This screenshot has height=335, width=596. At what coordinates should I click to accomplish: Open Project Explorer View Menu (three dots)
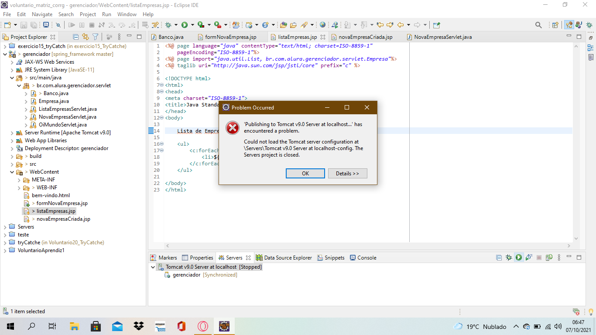(120, 37)
